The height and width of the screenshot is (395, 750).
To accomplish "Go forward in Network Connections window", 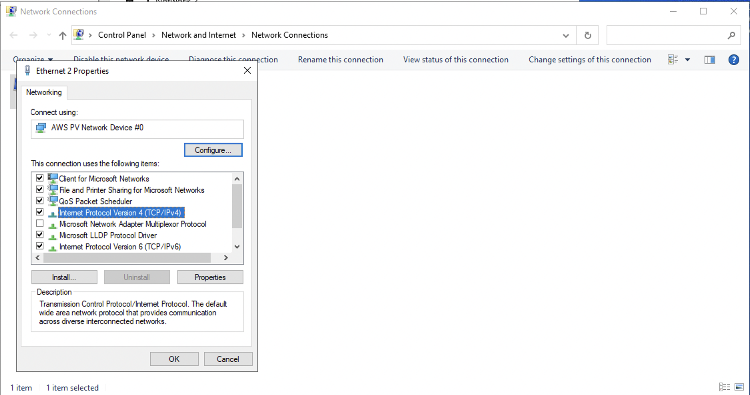I will 33,35.
